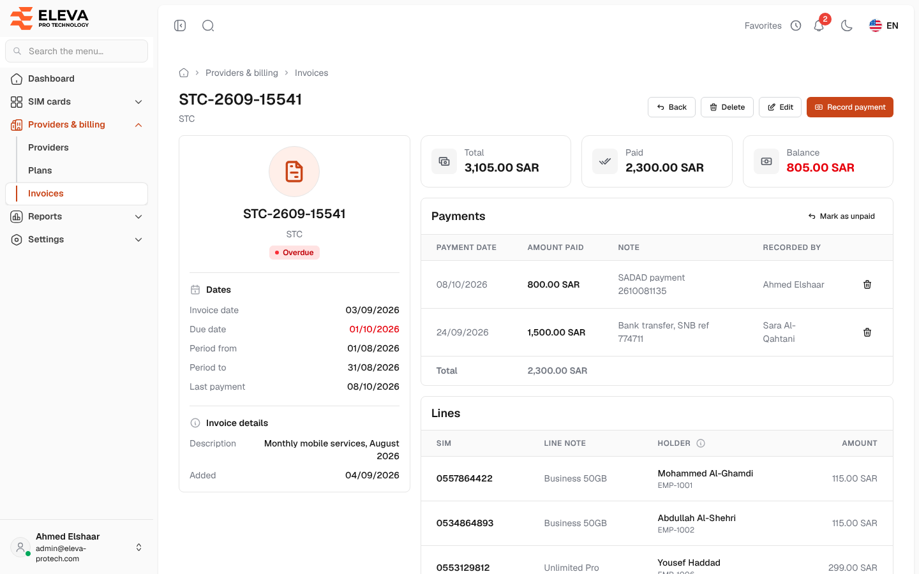Click the ELEVA Pro Technology logo
Viewport: 919px width, 574px height.
tap(50, 18)
